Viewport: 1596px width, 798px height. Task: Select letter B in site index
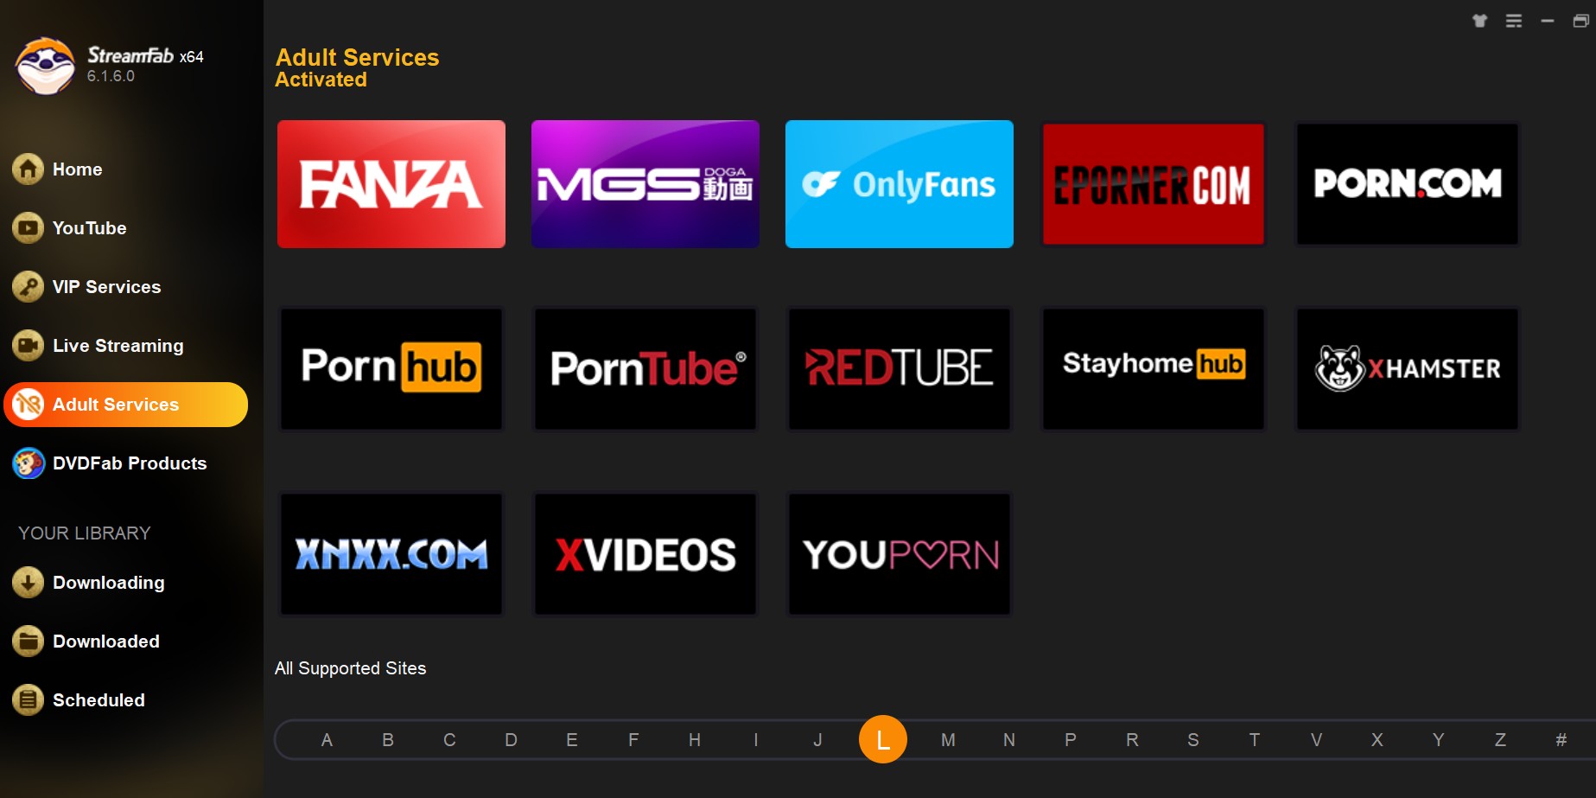(x=388, y=740)
